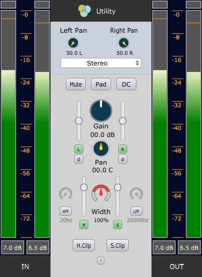
Task: Click the 00.0 dB gain value
Action: tap(103, 135)
